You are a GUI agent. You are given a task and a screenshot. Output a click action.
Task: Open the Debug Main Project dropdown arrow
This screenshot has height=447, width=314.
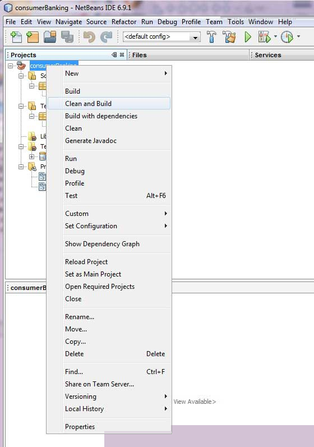tap(275, 36)
